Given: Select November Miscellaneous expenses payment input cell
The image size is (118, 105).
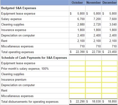Looking at the screenshot, I should coord(93,96).
